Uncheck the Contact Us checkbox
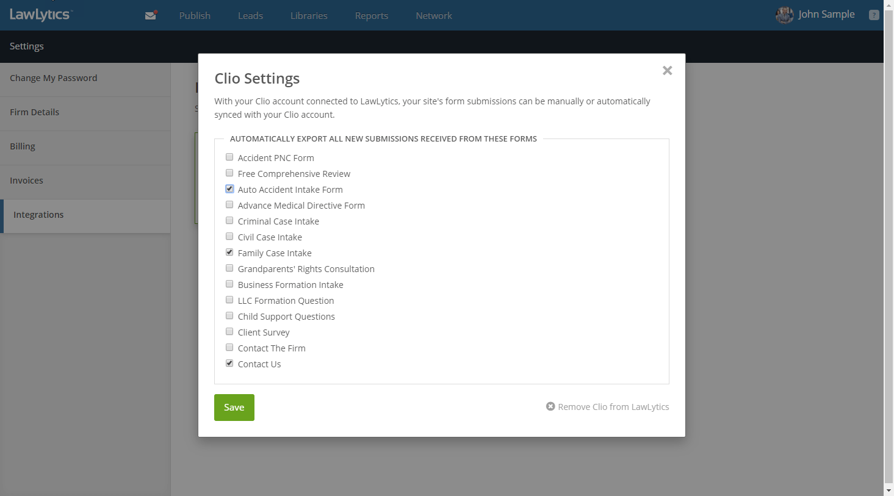 [x=229, y=364]
